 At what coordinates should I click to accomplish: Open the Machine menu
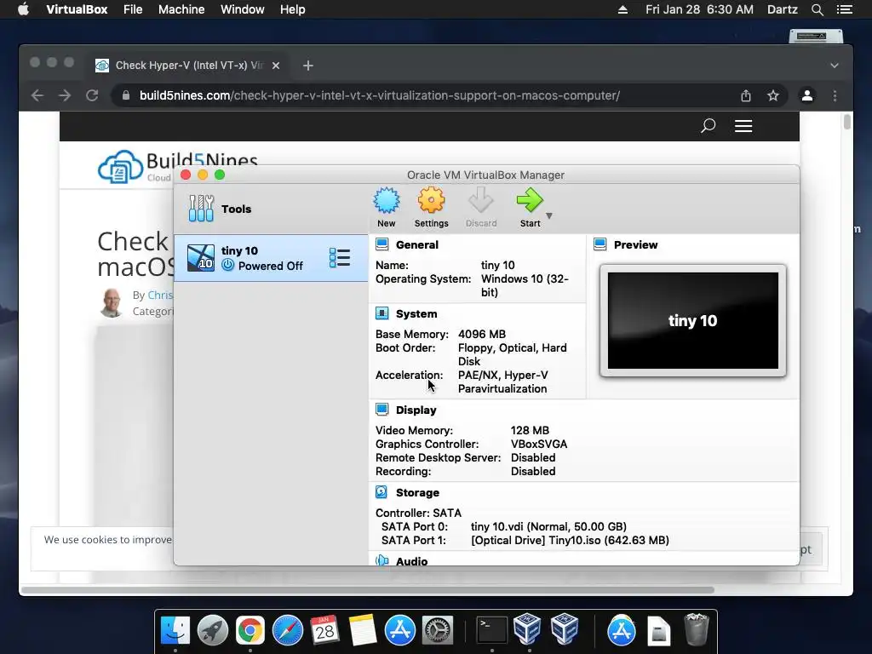tap(181, 9)
